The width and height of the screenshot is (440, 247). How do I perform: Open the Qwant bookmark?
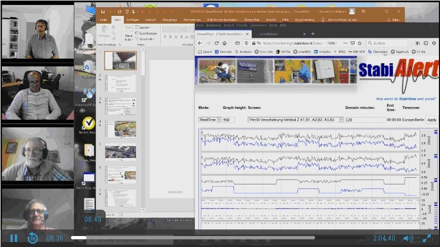point(205,52)
